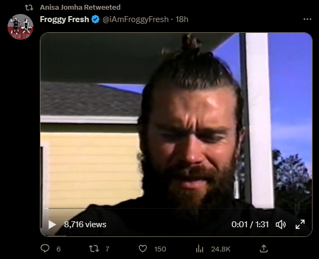Share the tweet via upload icon
The width and height of the screenshot is (319, 259).
[x=263, y=248]
